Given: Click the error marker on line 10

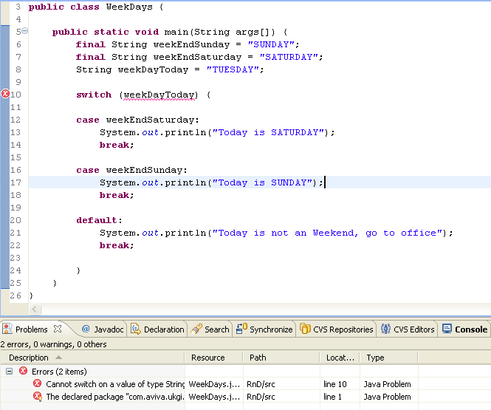Looking at the screenshot, I should click(x=5, y=94).
